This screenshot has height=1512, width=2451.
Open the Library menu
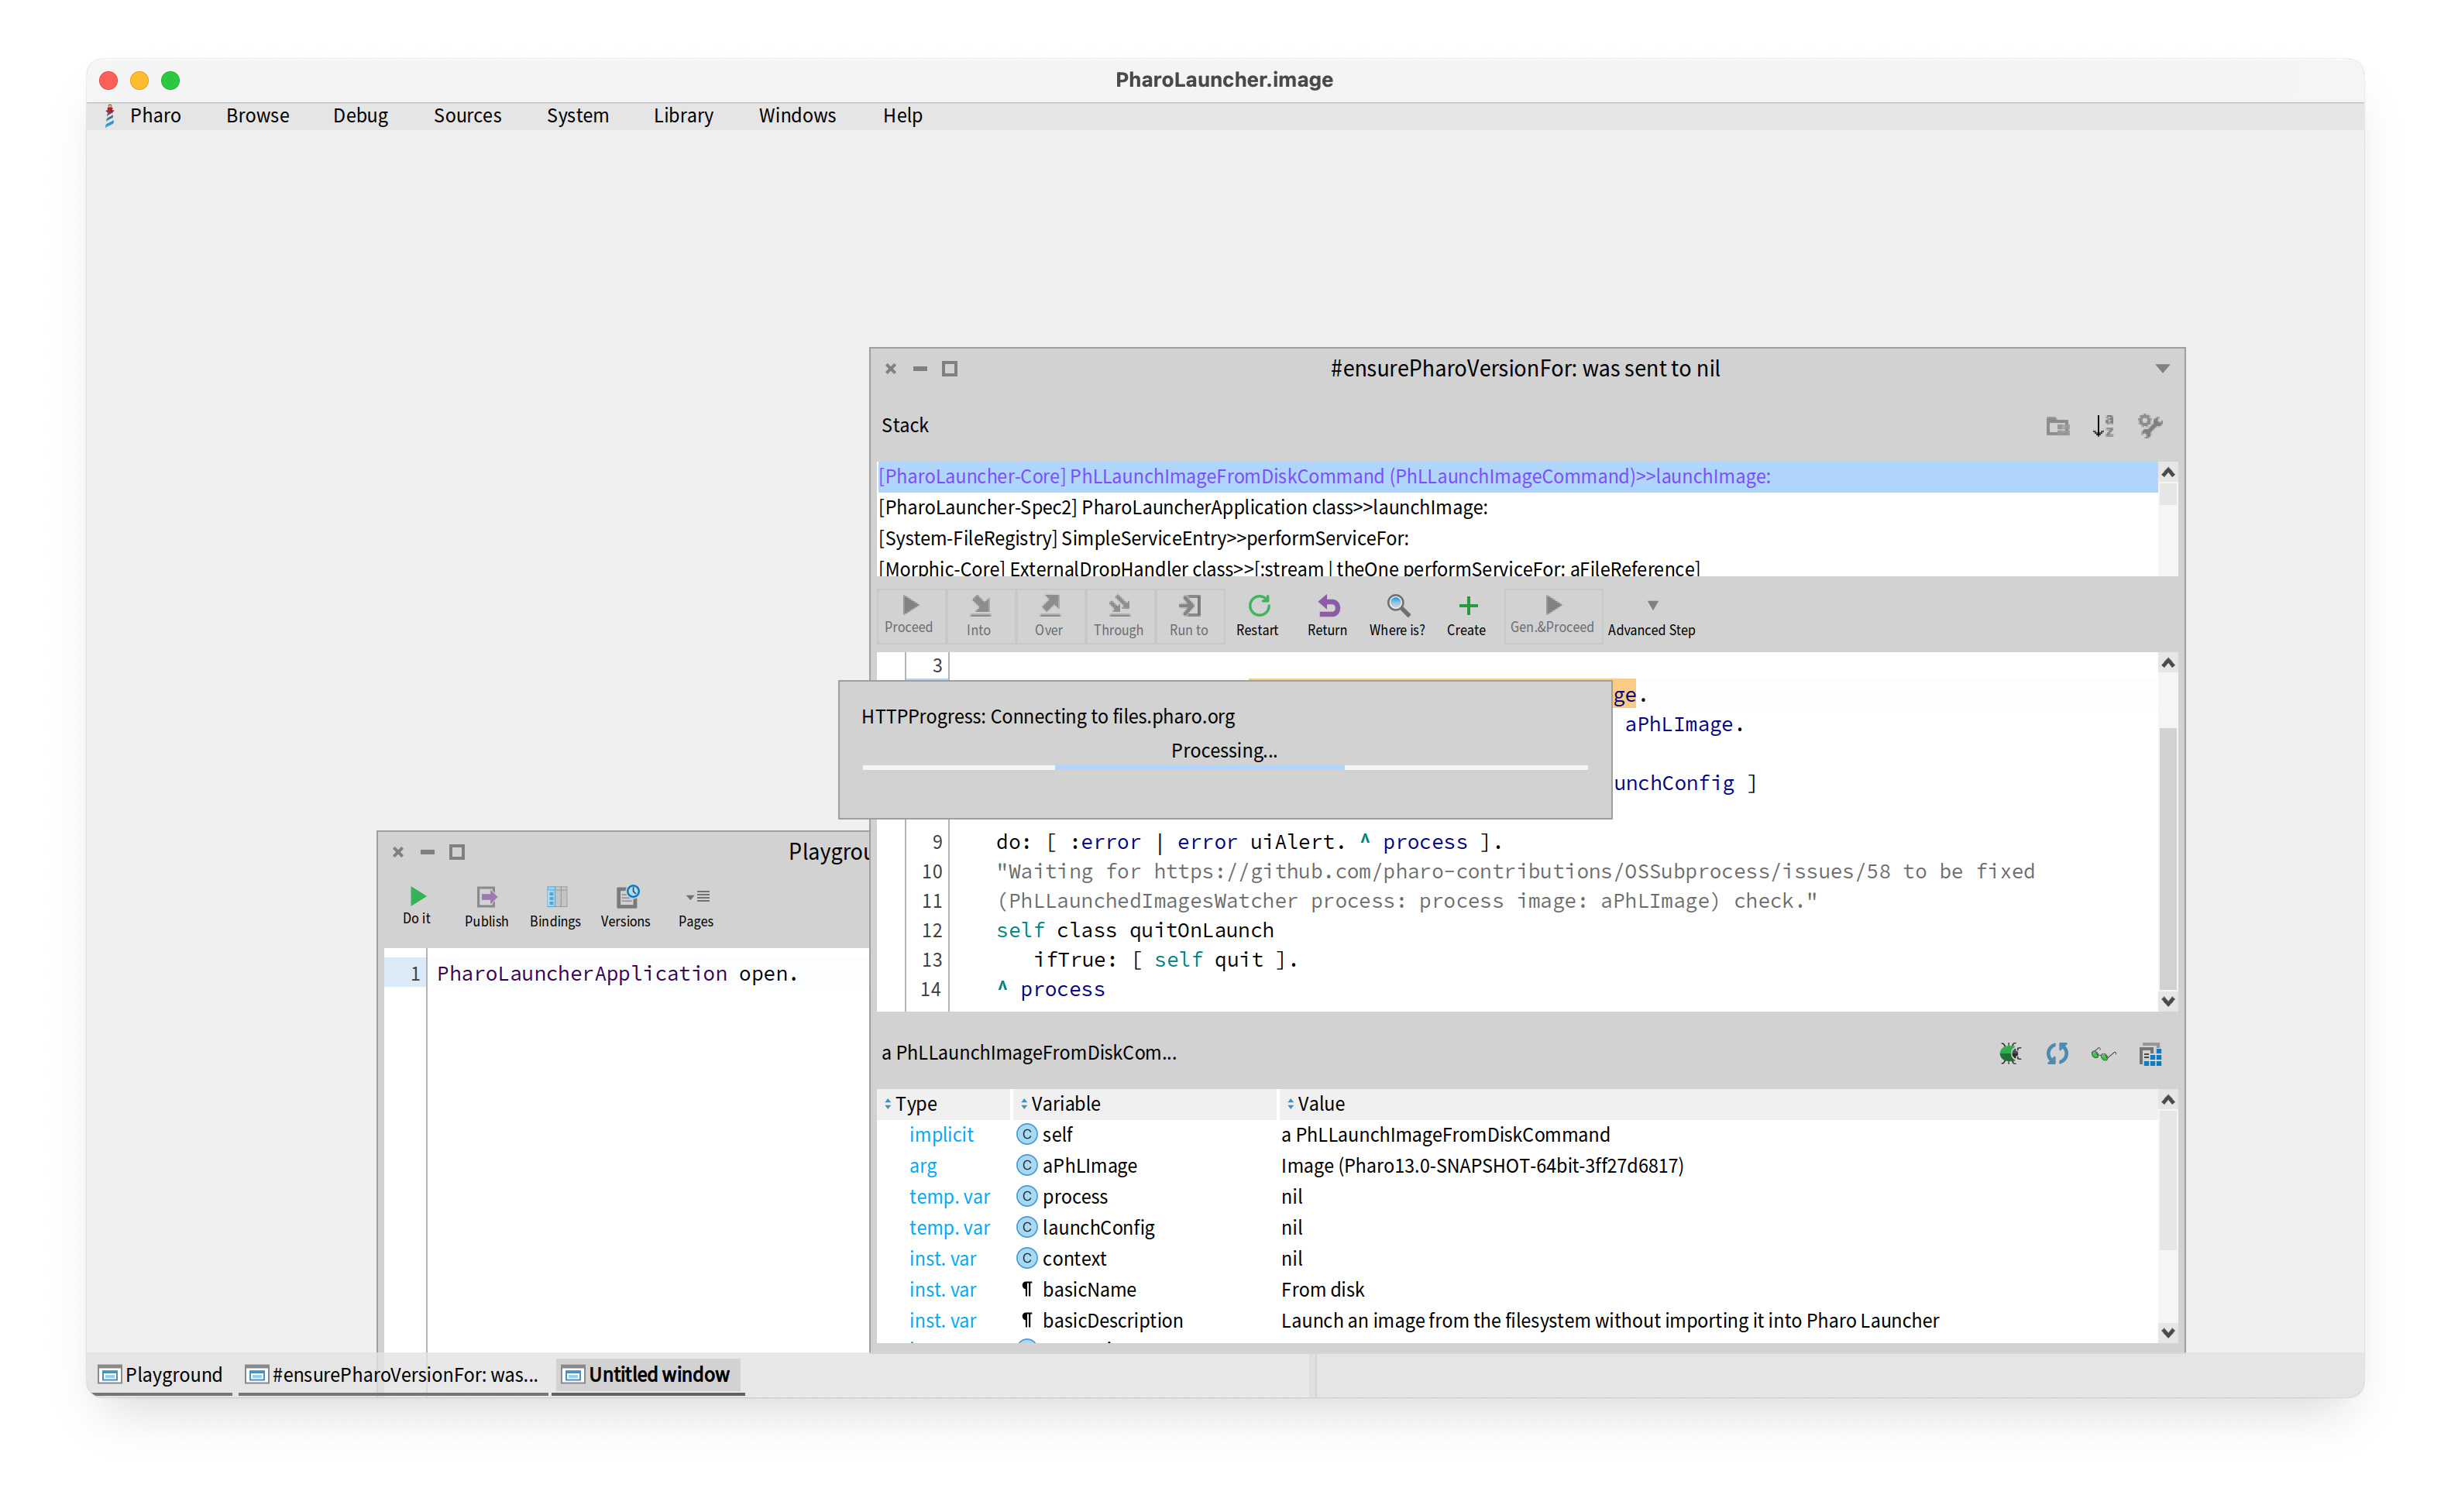[683, 116]
